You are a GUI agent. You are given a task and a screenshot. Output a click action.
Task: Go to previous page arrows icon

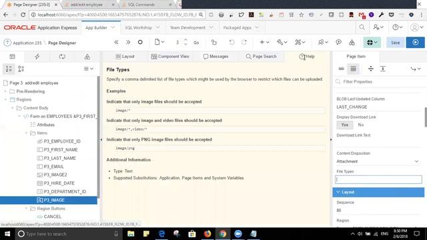(x=116, y=42)
